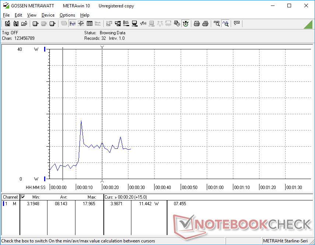Click the METRAHit Starline-Seri status field
Viewport: 315px width, 245px height.
coord(285,241)
